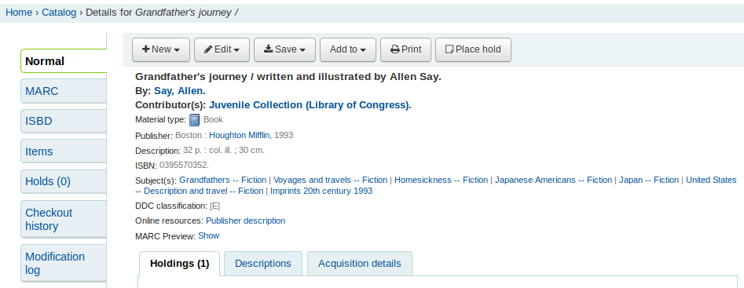This screenshot has width=744, height=288.
Task: Select the MARC view in sidebar
Action: [x=64, y=91]
